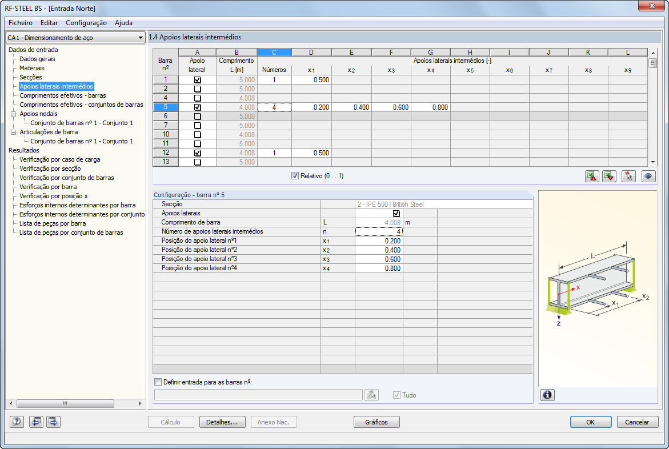Viewport: 669px width, 449px height.
Task: Open Comprimentos efetivos - barras
Action: click(x=63, y=95)
